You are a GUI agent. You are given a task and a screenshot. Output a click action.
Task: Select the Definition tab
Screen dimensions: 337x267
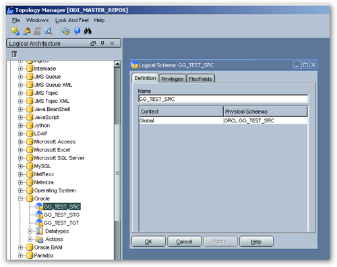coord(145,78)
